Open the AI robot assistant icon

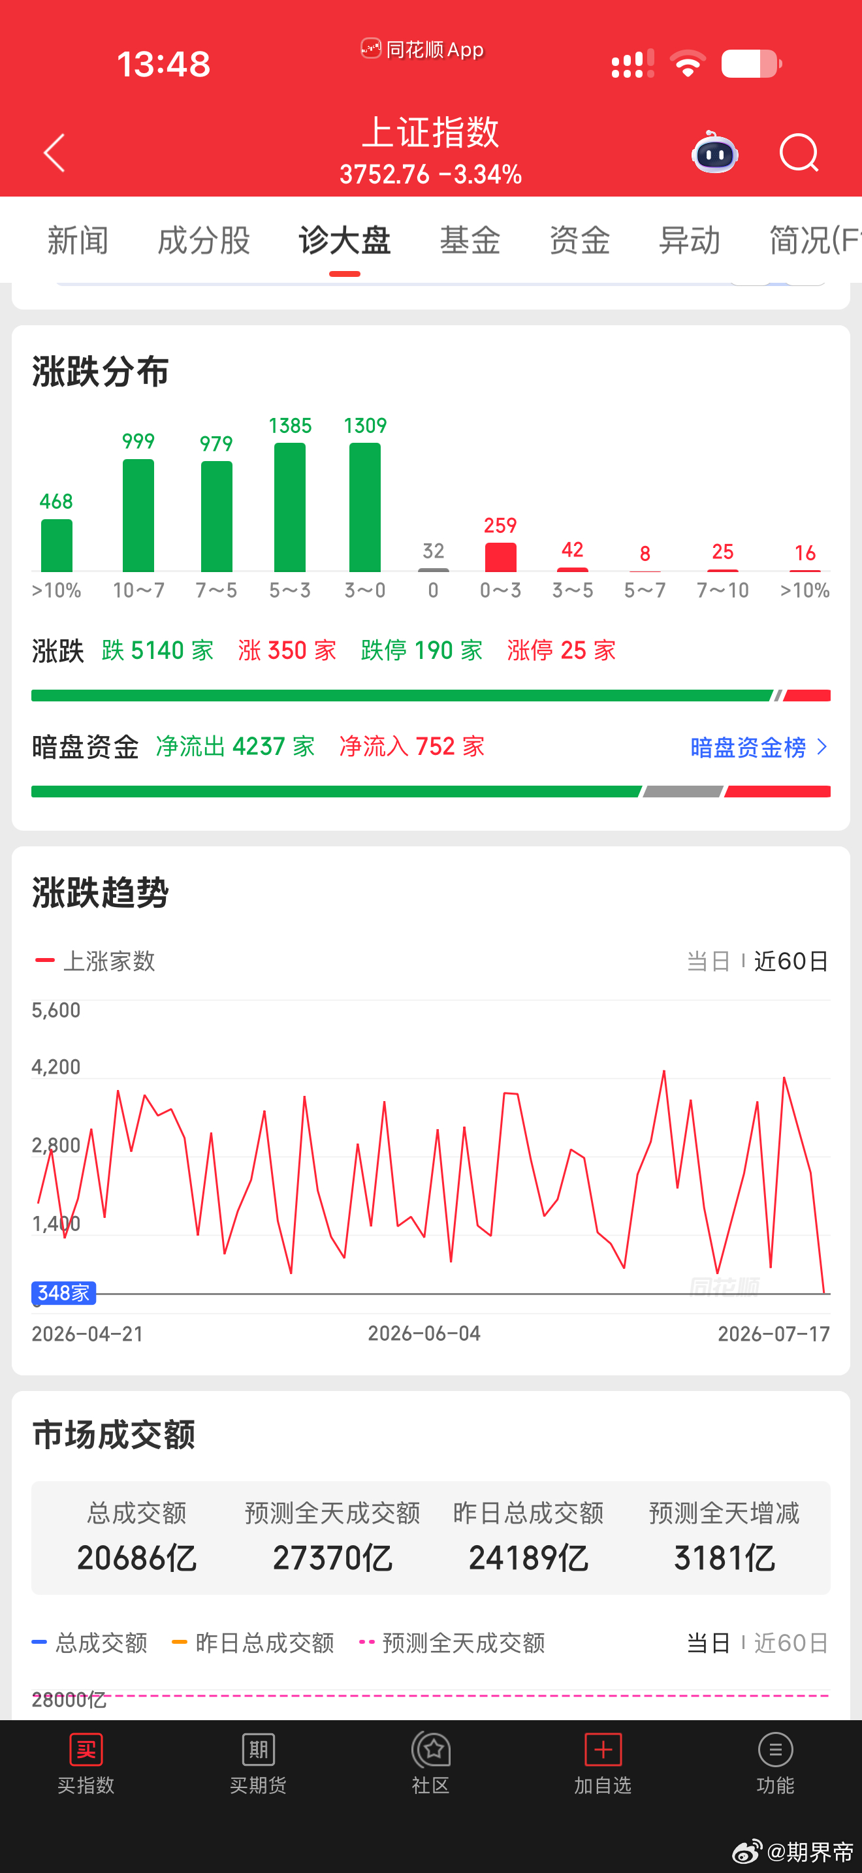(x=714, y=153)
